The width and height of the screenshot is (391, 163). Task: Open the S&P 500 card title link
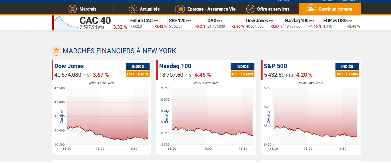275,66
